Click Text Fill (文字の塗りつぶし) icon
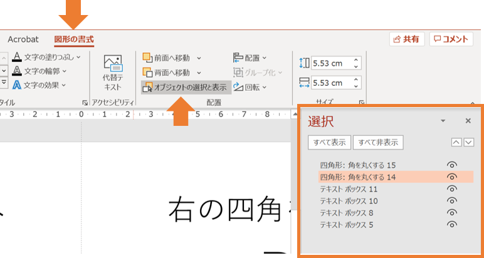The width and height of the screenshot is (484, 258). click(x=17, y=57)
